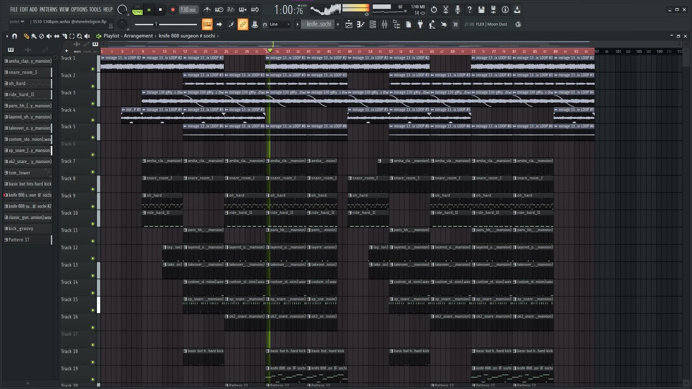
Task: Open the Line snap dropdown
Action: [280, 24]
